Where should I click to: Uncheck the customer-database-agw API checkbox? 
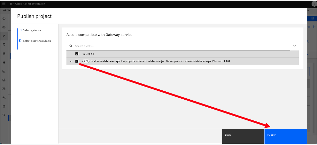(77, 61)
